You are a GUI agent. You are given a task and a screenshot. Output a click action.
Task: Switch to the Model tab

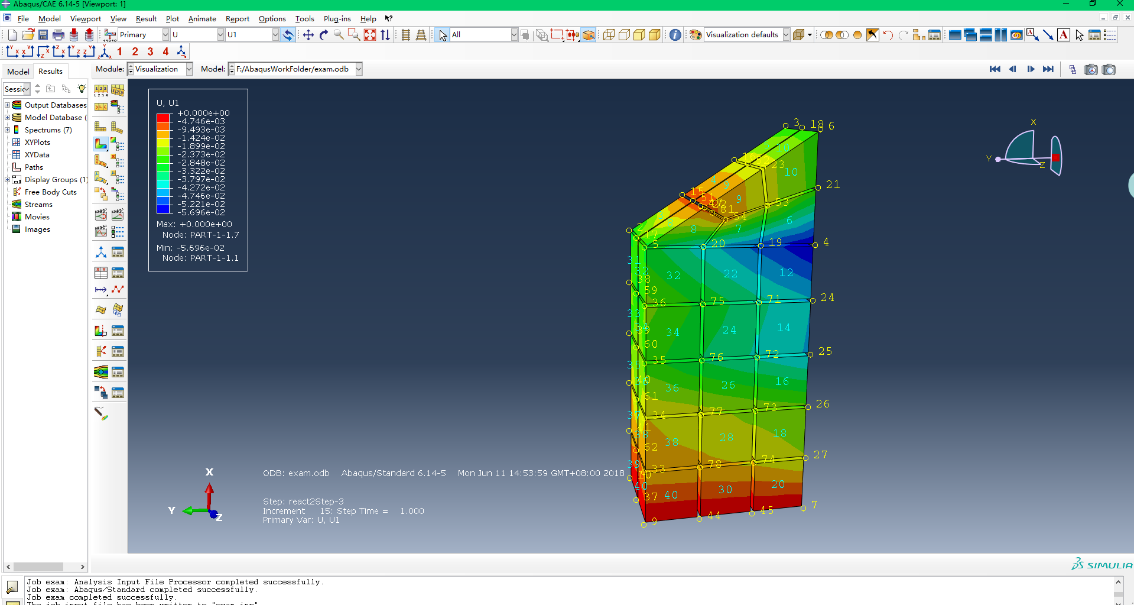(x=18, y=72)
